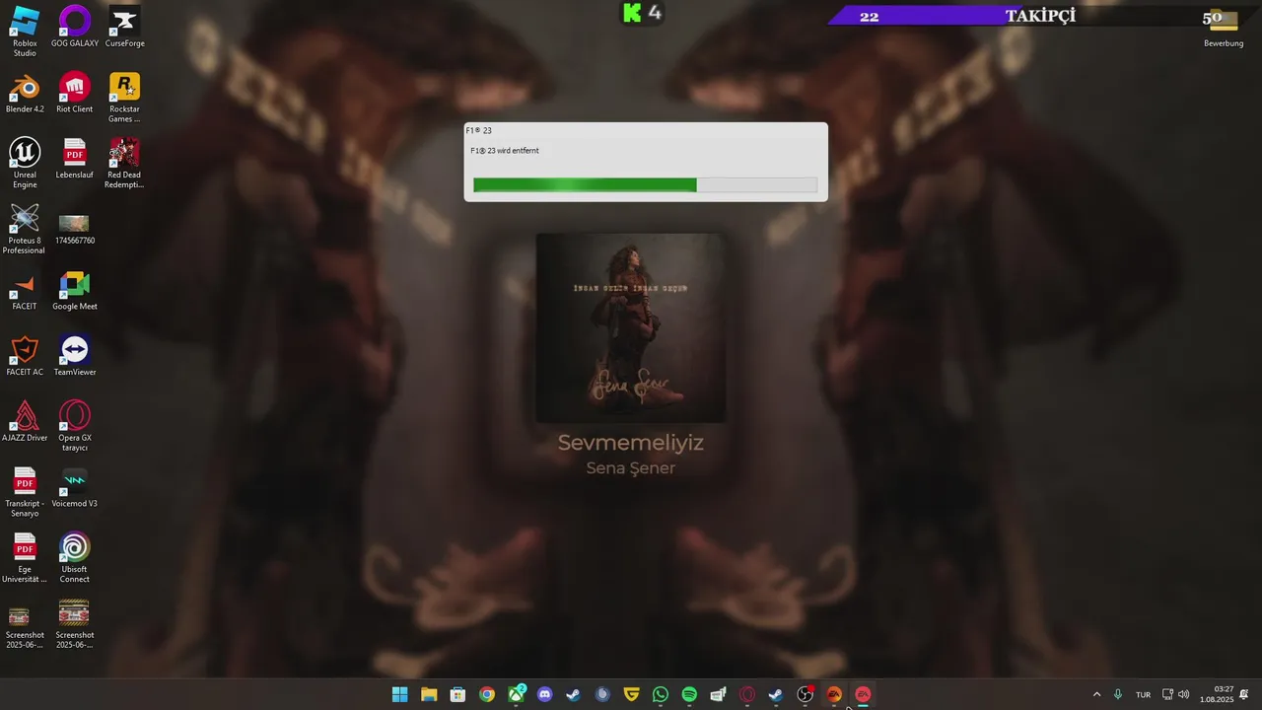
Task: Launch GOG GALAXY from the desktop
Action: pos(75,27)
